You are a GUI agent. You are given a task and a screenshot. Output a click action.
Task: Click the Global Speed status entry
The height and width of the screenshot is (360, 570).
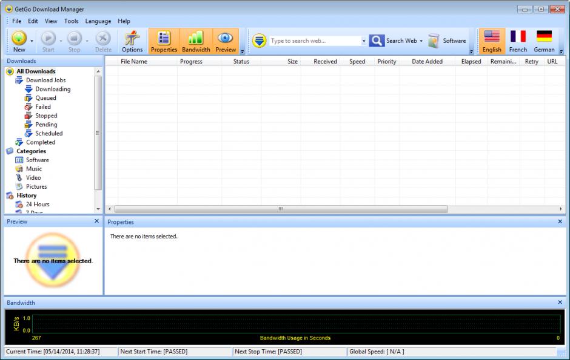451,352
